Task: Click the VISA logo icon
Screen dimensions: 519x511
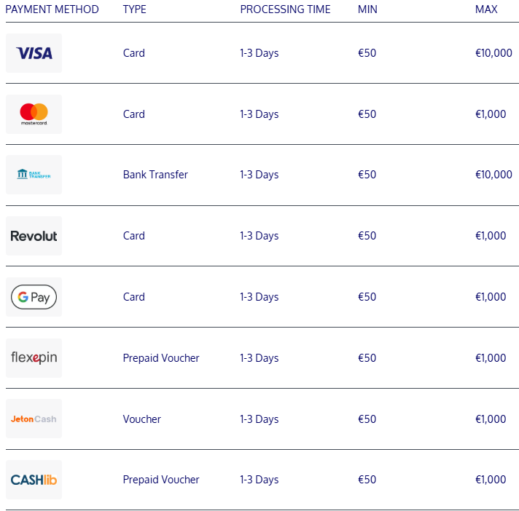Action: point(34,53)
